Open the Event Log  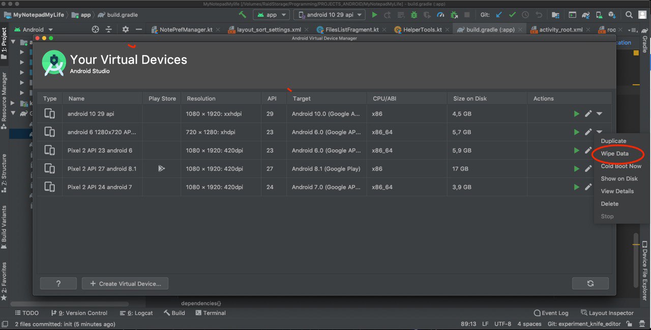coord(551,313)
